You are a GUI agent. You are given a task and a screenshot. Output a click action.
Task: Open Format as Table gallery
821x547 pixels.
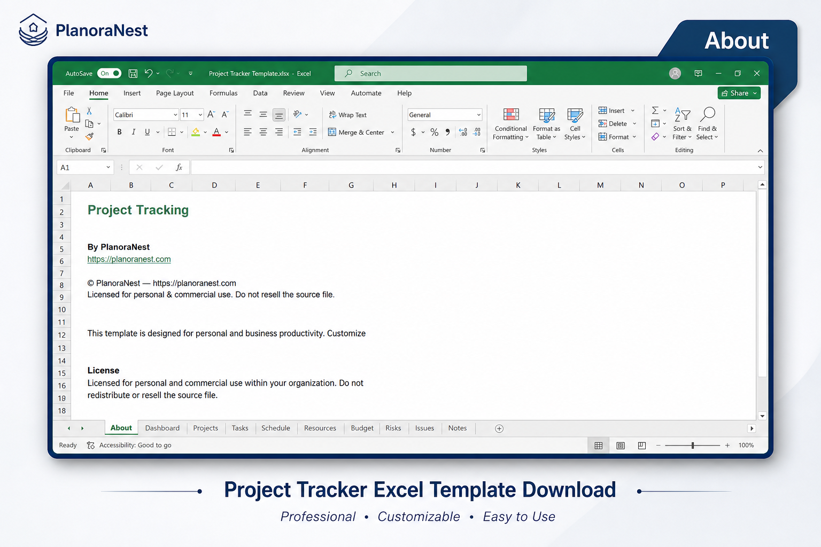[546, 124]
